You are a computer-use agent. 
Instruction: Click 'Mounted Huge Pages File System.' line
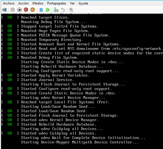55,31
